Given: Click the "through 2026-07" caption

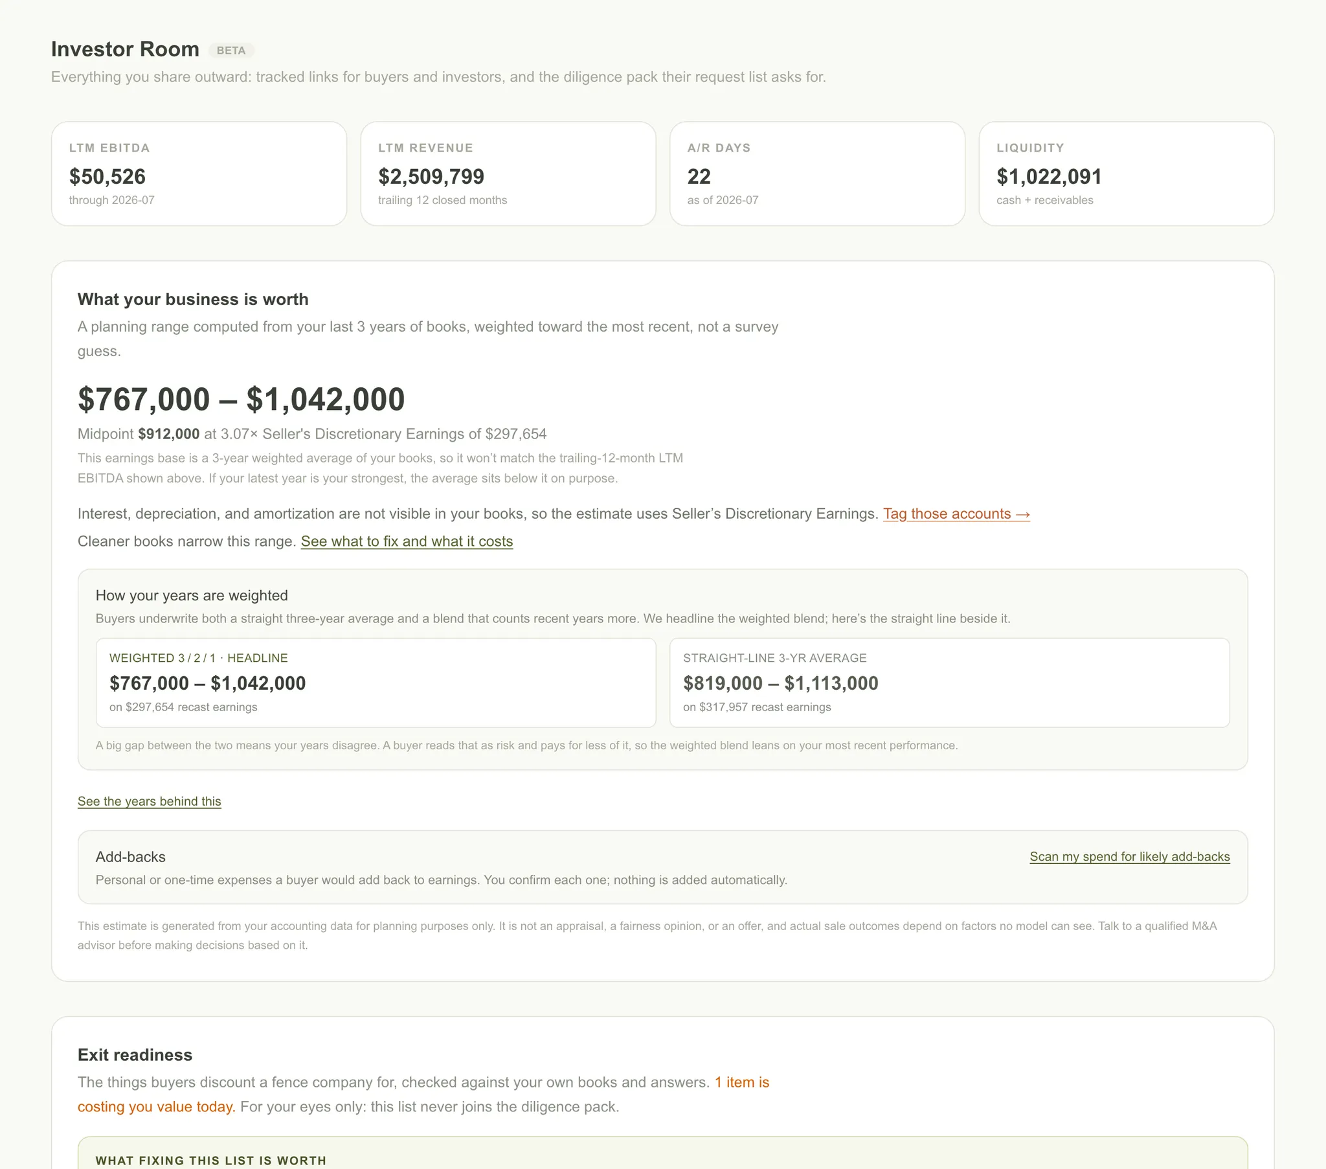Looking at the screenshot, I should point(112,200).
